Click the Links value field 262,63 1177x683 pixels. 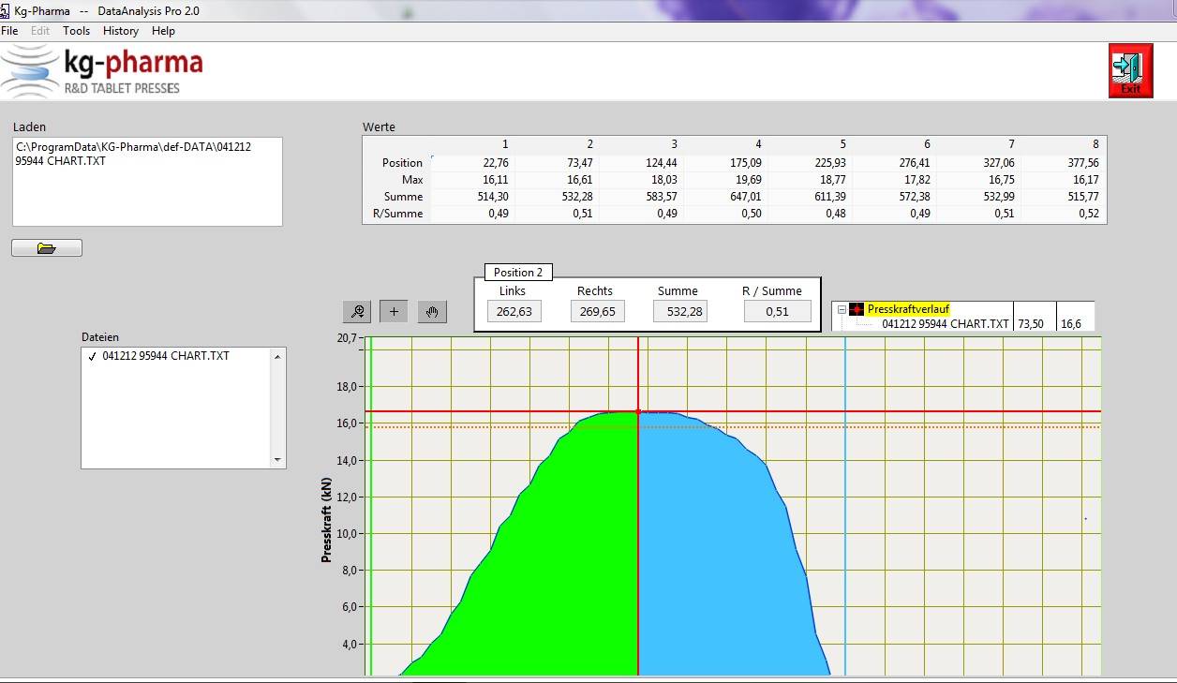(x=514, y=312)
